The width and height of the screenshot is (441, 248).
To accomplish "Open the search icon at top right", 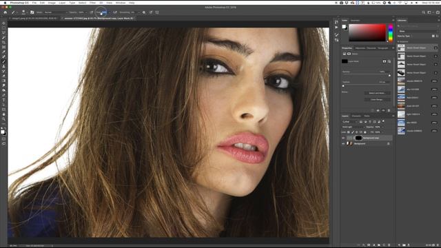I will (424, 12).
